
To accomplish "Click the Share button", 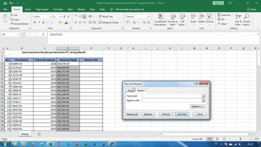I will 252,9.
